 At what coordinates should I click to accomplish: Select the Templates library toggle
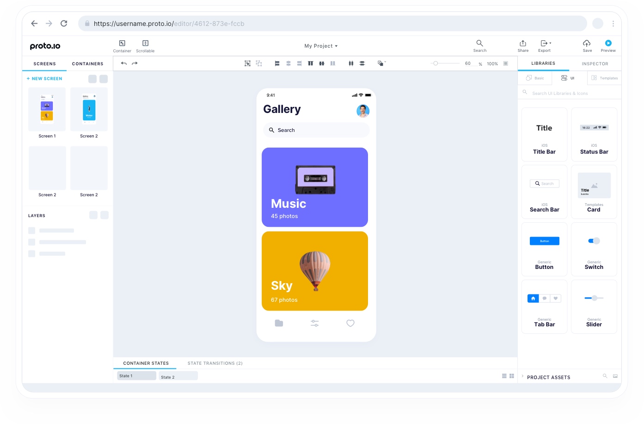pyautogui.click(x=604, y=78)
